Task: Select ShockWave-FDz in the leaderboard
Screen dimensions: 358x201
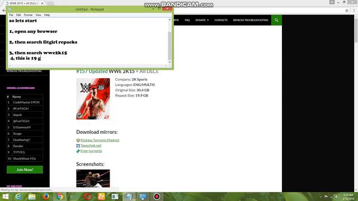Action: coord(25,159)
